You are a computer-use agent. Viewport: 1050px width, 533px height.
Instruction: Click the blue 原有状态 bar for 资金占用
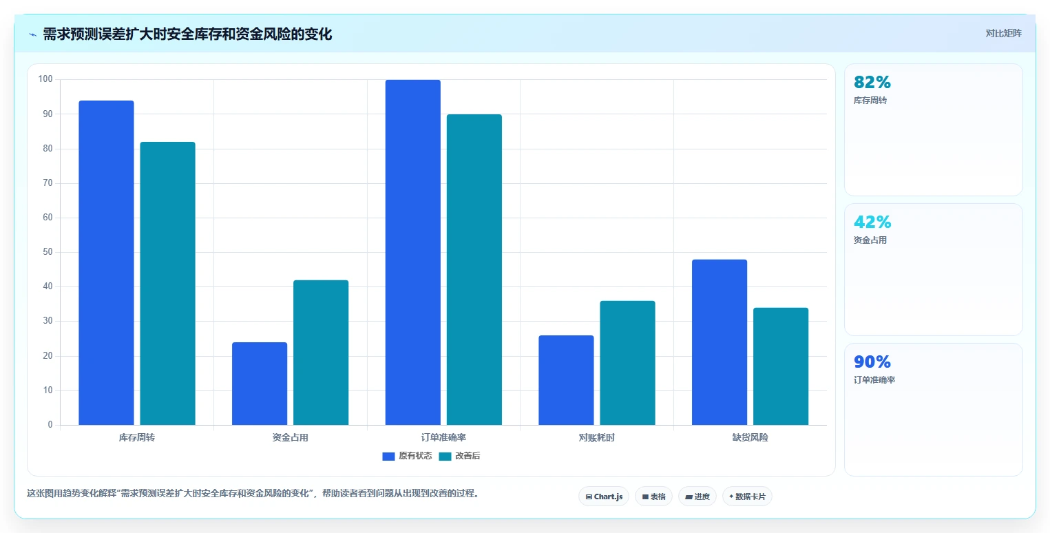pos(260,384)
